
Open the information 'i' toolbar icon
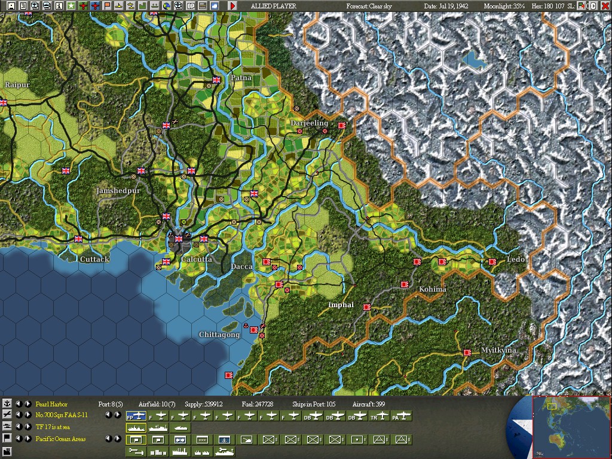pyautogui.click(x=59, y=5)
